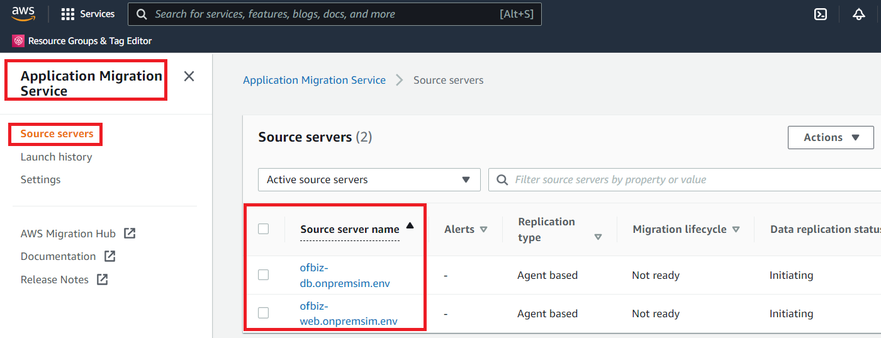This screenshot has height=338, width=881.
Task: Open the notifications bell icon
Action: tap(859, 14)
